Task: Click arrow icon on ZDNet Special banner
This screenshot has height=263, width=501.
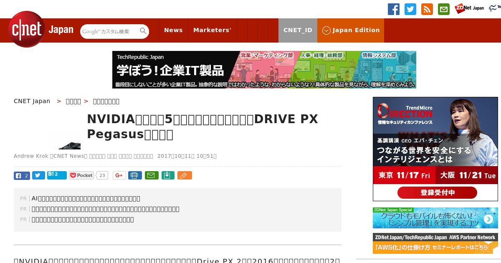Action: [x=488, y=219]
